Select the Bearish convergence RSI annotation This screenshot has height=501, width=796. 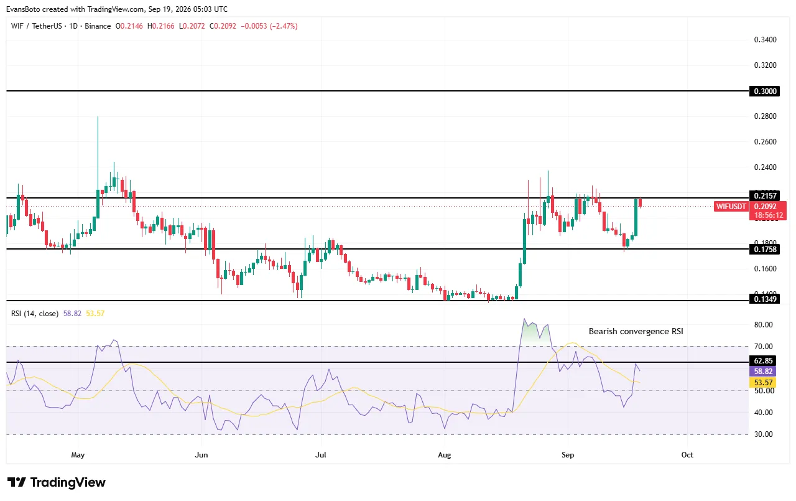(636, 331)
